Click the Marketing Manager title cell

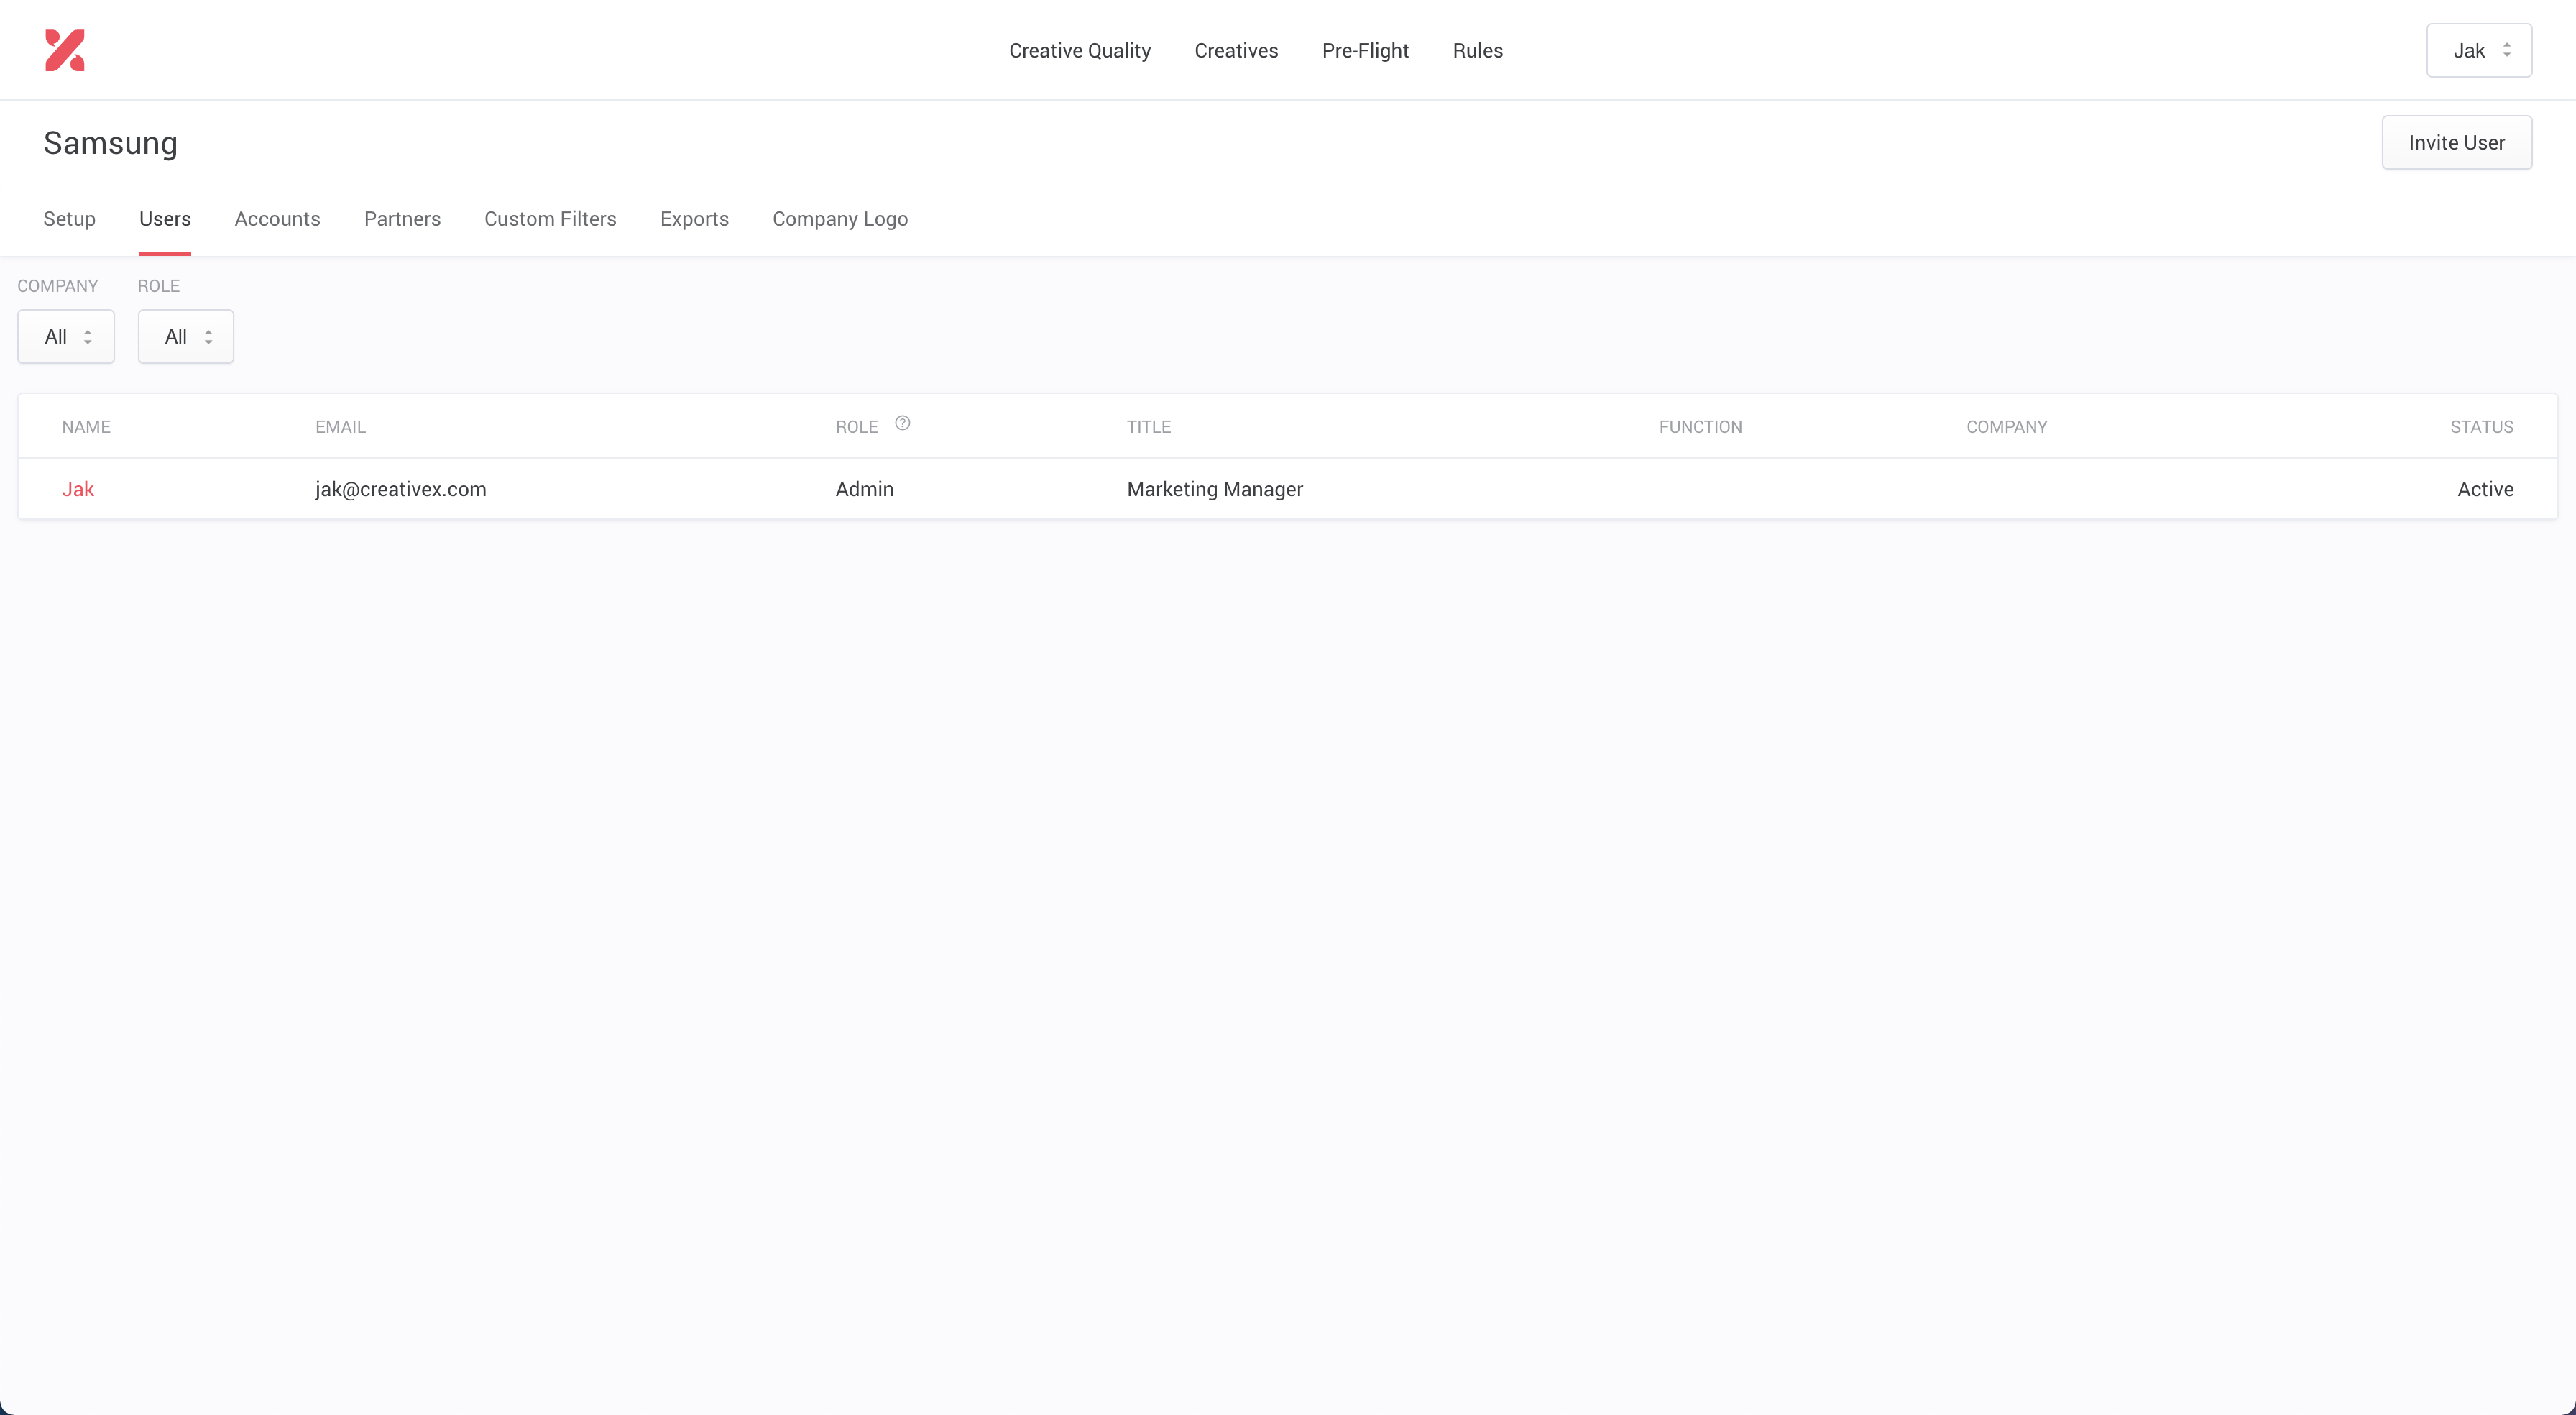pyautogui.click(x=1215, y=488)
